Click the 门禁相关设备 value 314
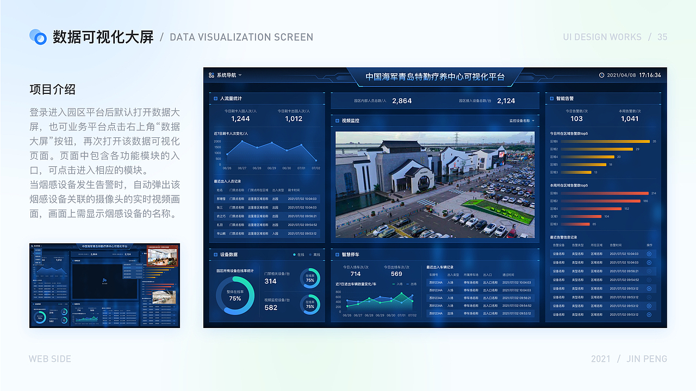 pos(271,281)
